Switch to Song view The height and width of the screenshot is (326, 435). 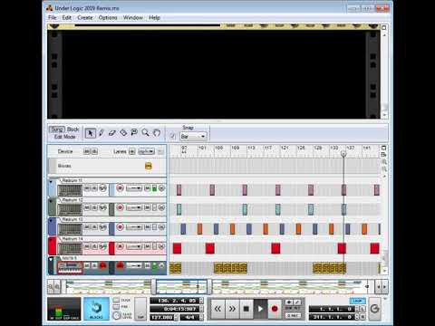point(57,129)
